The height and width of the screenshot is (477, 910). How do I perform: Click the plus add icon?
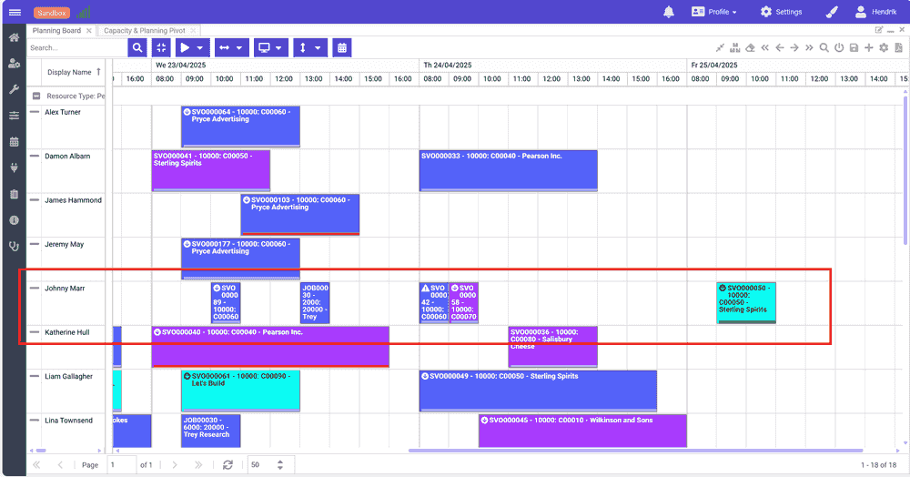869,47
